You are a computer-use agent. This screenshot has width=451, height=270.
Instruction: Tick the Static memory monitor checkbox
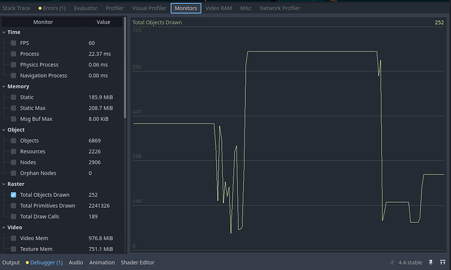pos(14,97)
